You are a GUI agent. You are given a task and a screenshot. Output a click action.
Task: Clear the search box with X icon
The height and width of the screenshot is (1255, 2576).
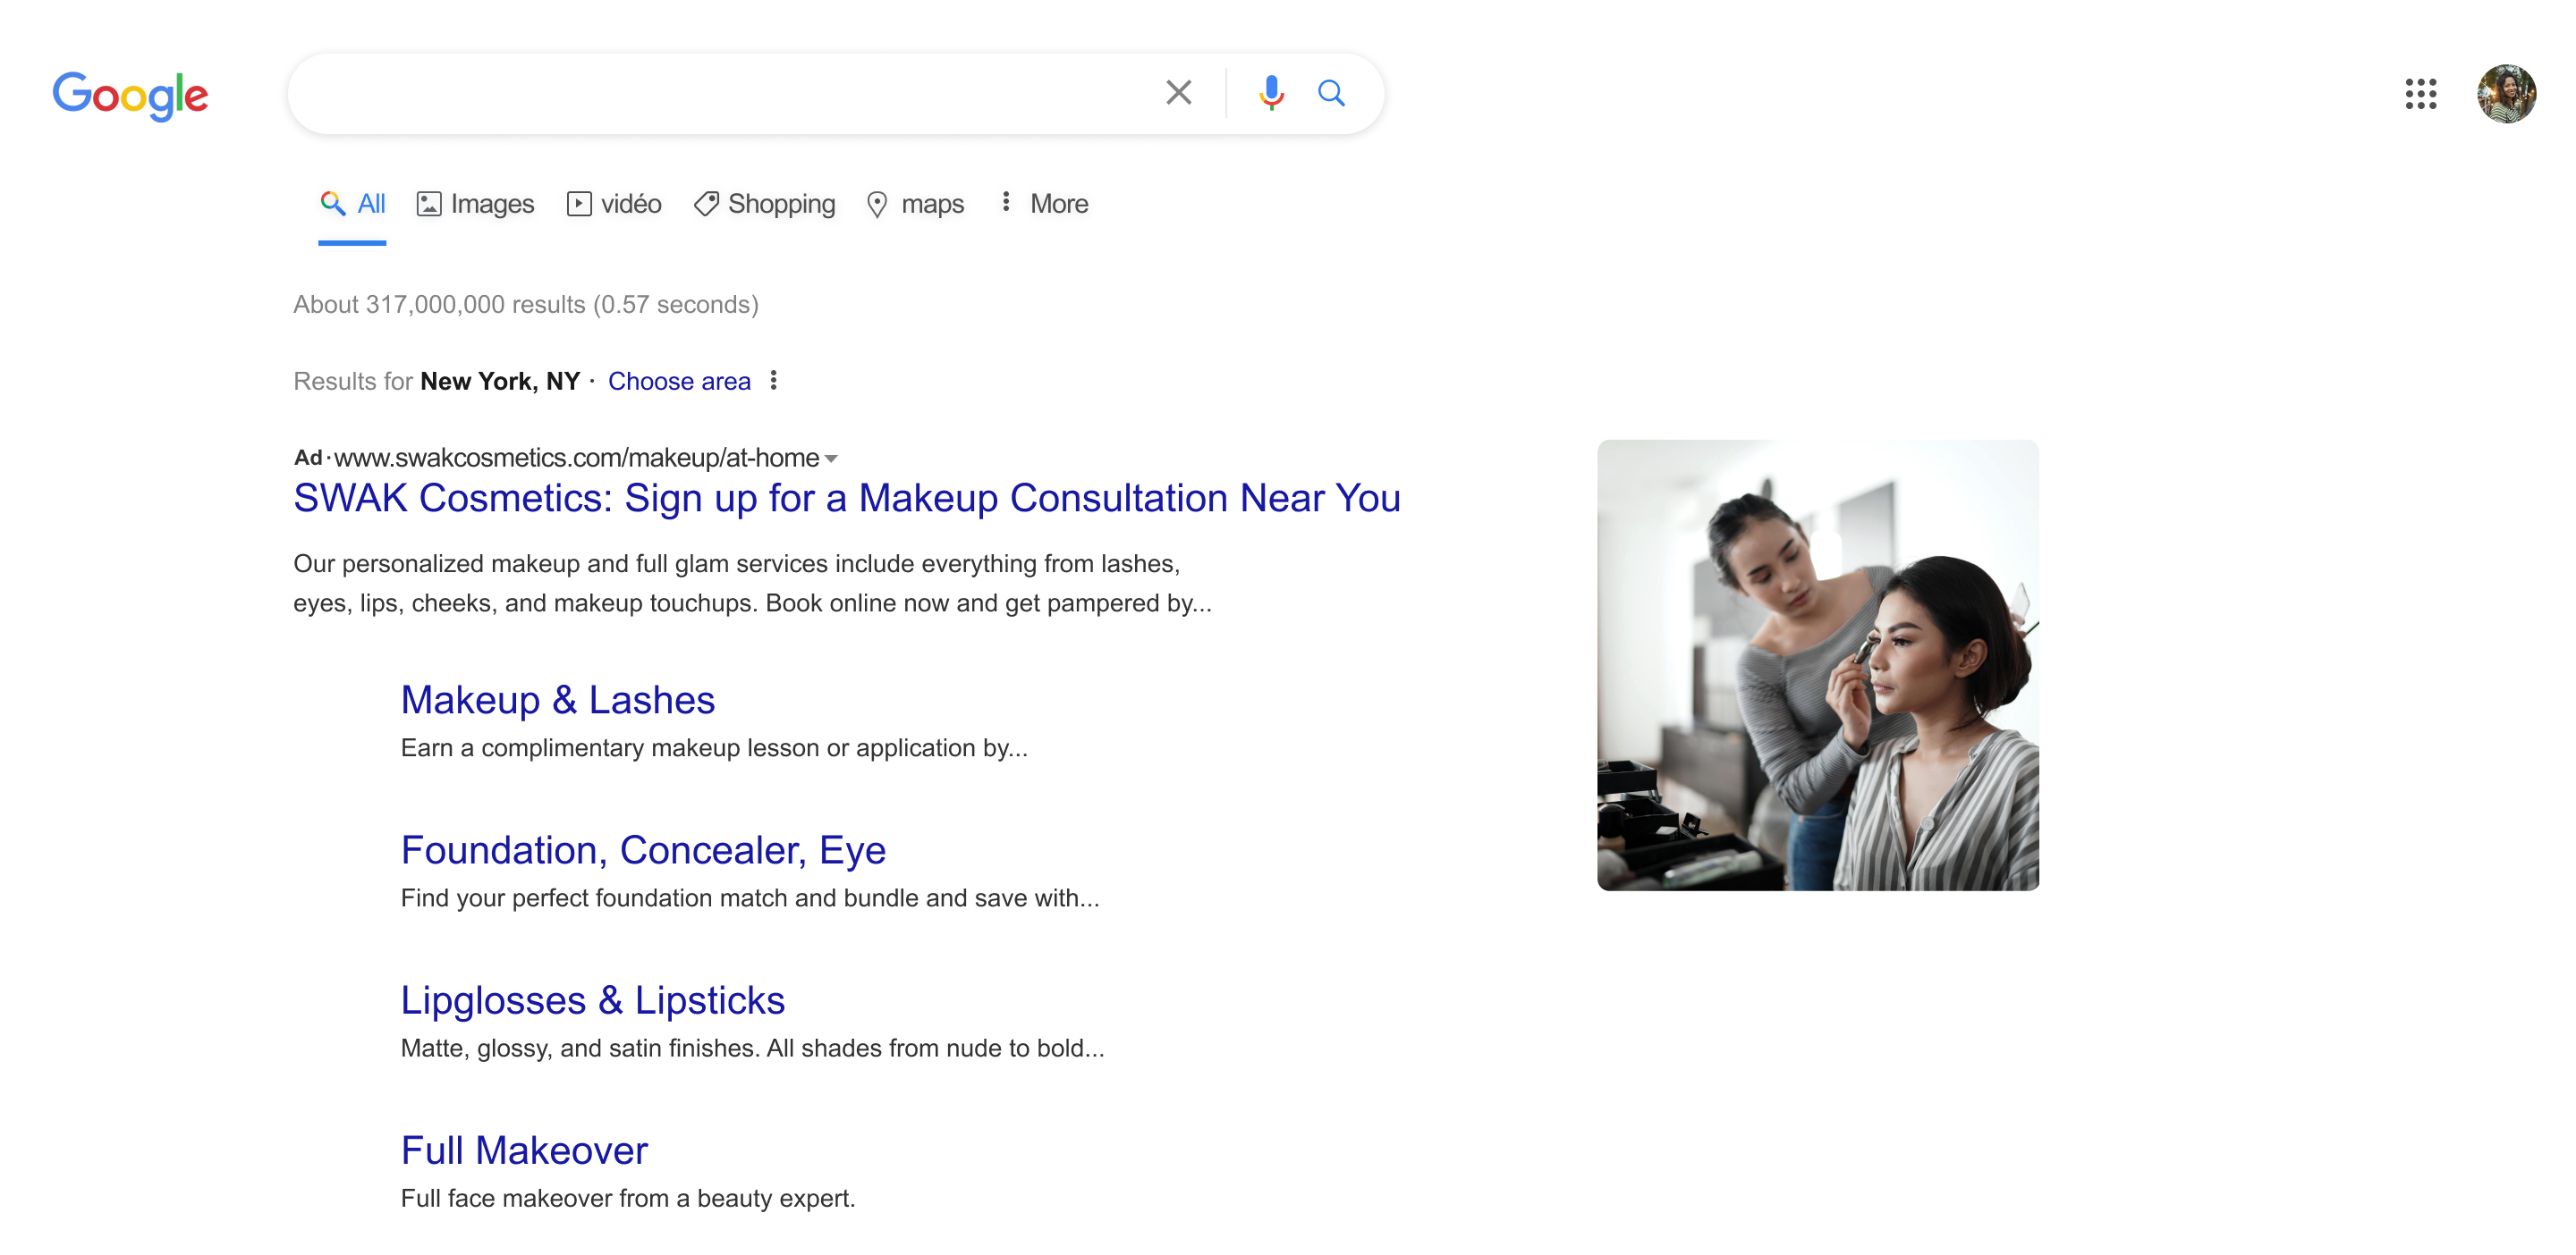[1179, 93]
